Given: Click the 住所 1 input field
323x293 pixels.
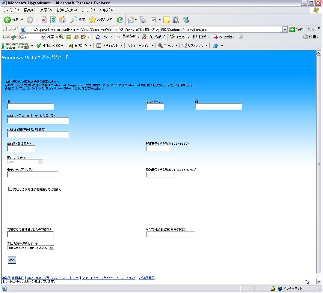Looking at the screenshot, I should pyautogui.click(x=38, y=120).
